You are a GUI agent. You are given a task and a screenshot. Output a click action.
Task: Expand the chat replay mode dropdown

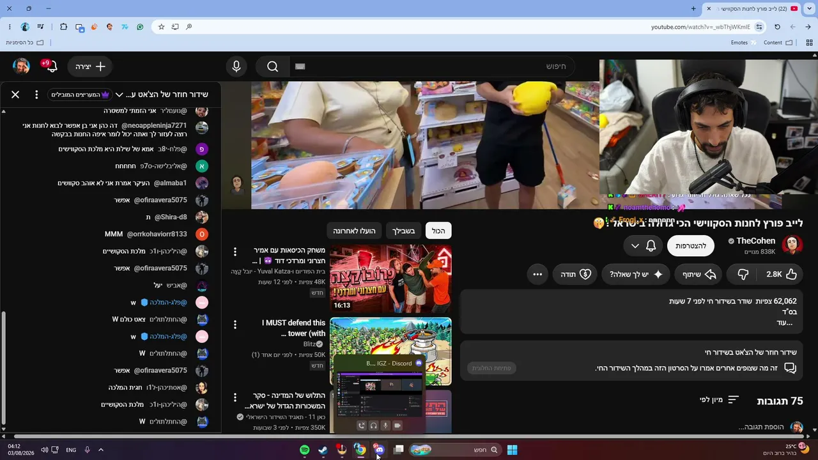point(119,95)
